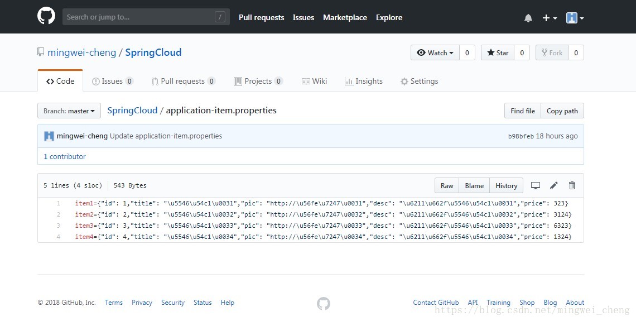The image size is (636, 321).
Task: Open the Update application-item.properties commit message
Action: click(x=166, y=136)
